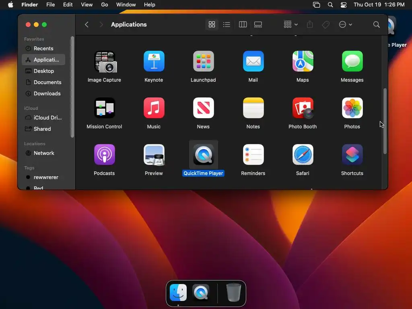Open the Finder menu
The height and width of the screenshot is (309, 412).
pyautogui.click(x=30, y=5)
